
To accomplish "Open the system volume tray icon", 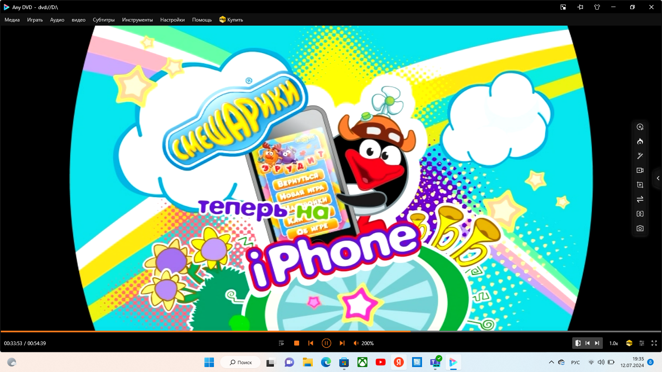I will (x=601, y=362).
